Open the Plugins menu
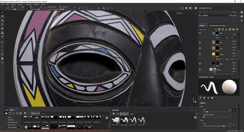This screenshot has height=132, width=244. [36, 5]
